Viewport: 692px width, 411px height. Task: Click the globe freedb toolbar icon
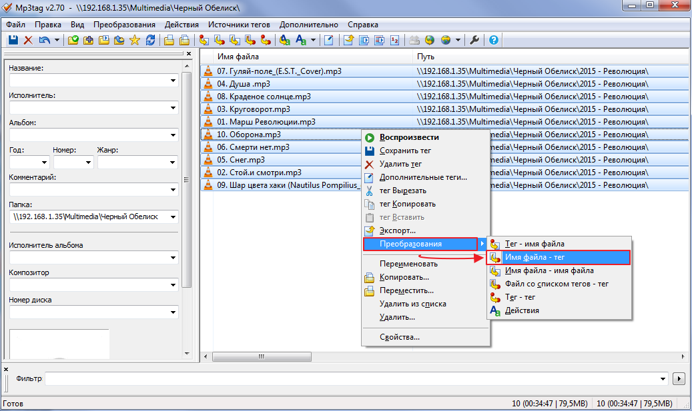[430, 40]
